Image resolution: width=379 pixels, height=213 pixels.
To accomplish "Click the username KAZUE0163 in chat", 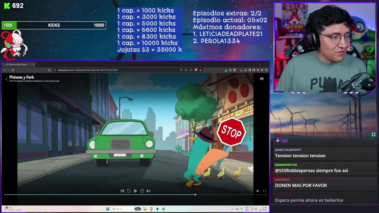I will click(282, 180).
